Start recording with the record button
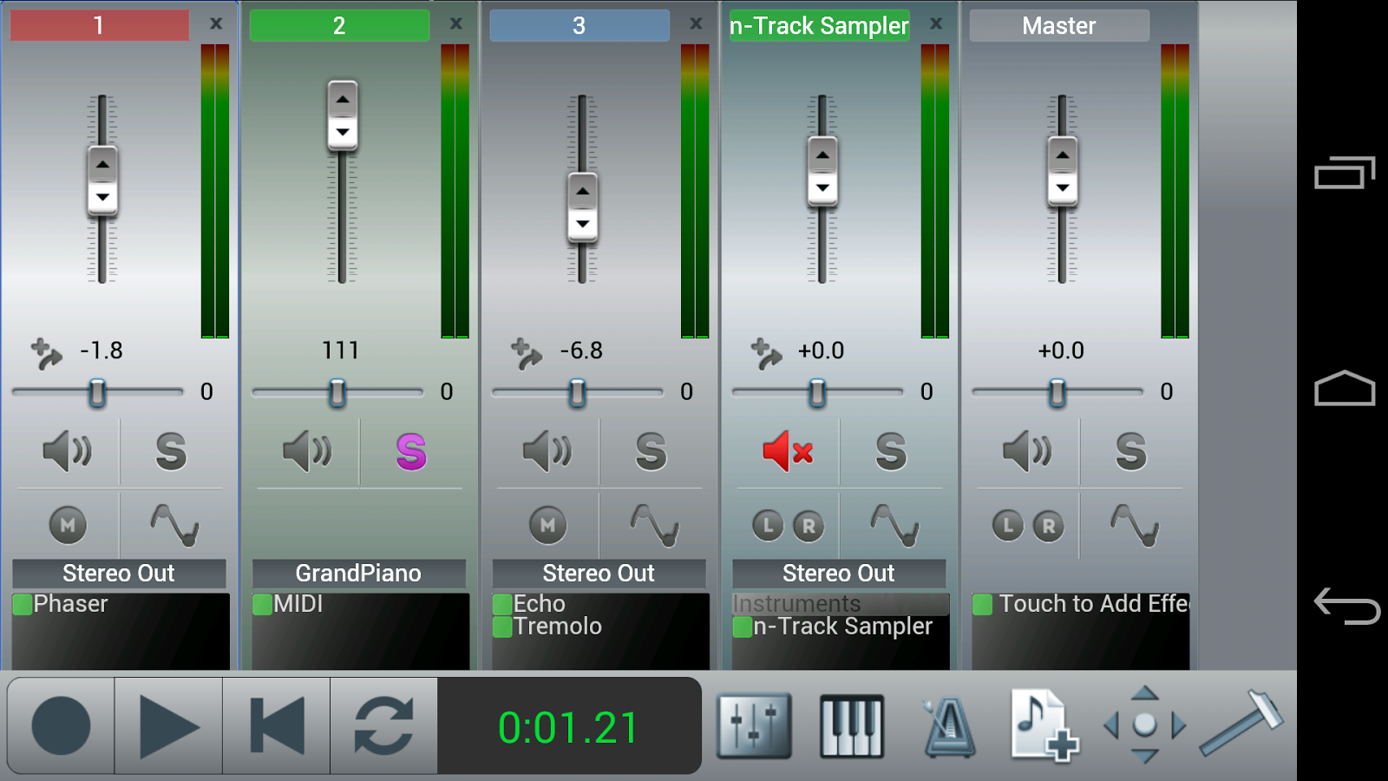The image size is (1388, 781). point(61,725)
